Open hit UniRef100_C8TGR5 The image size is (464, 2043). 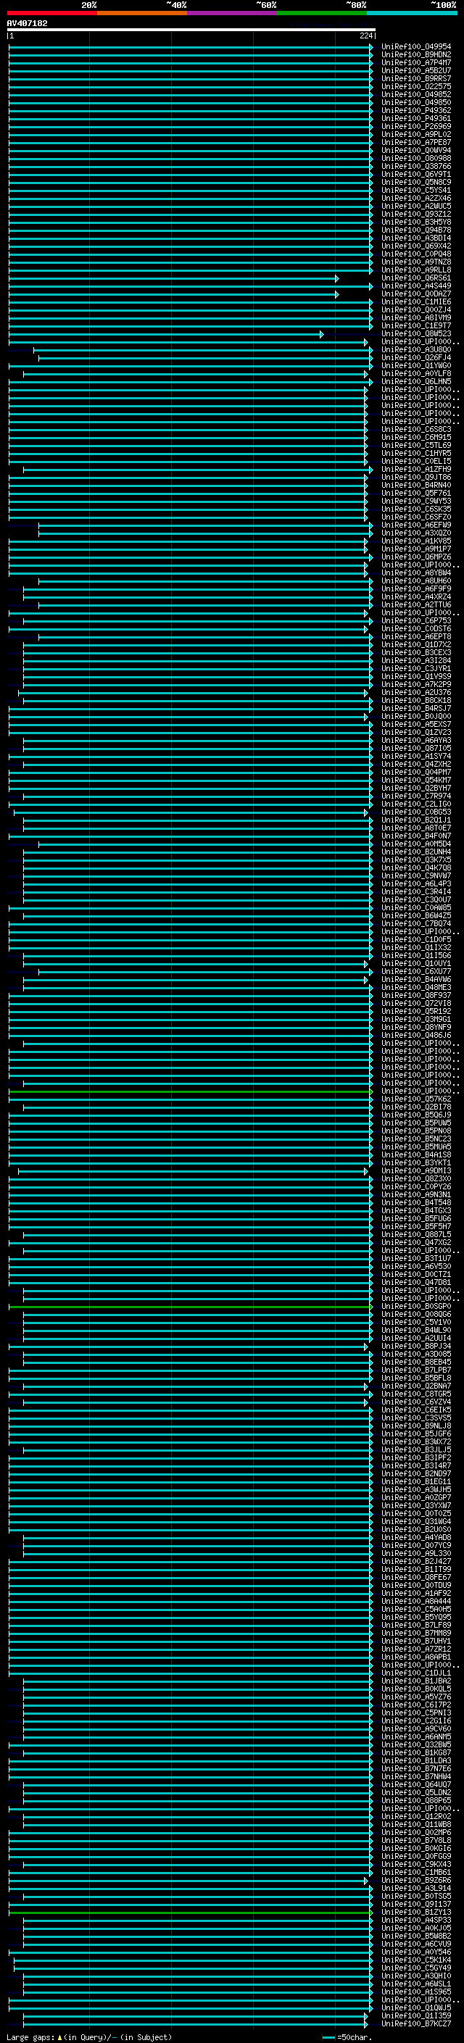click(x=415, y=1394)
